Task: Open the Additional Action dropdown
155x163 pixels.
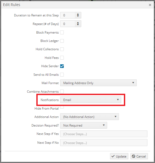Action: click(x=89, y=117)
